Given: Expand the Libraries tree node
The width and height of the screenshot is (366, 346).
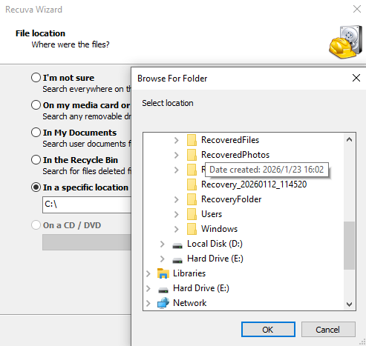Looking at the screenshot, I should [x=148, y=273].
